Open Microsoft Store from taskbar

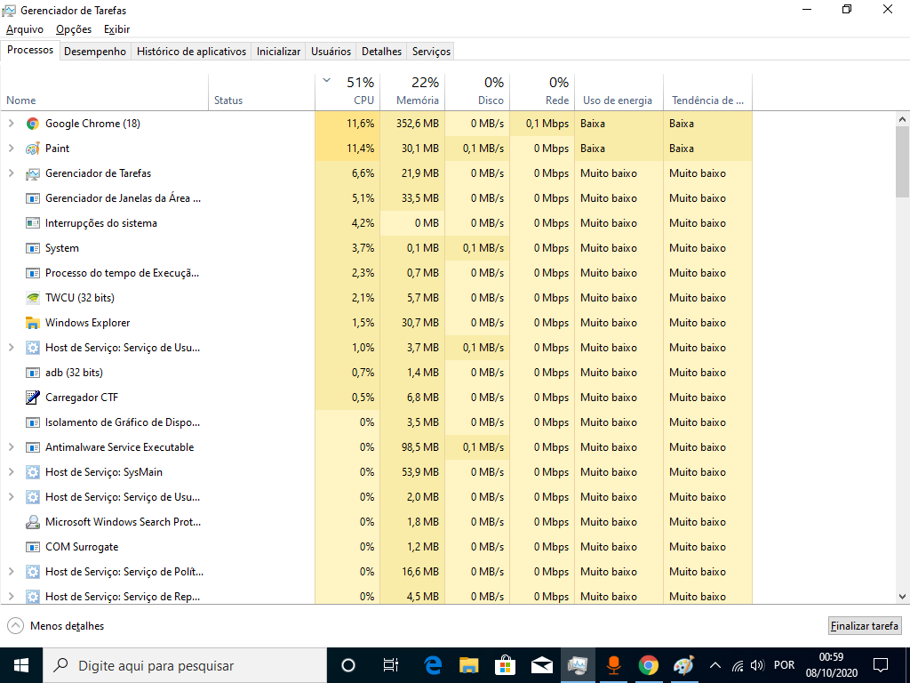tap(505, 665)
